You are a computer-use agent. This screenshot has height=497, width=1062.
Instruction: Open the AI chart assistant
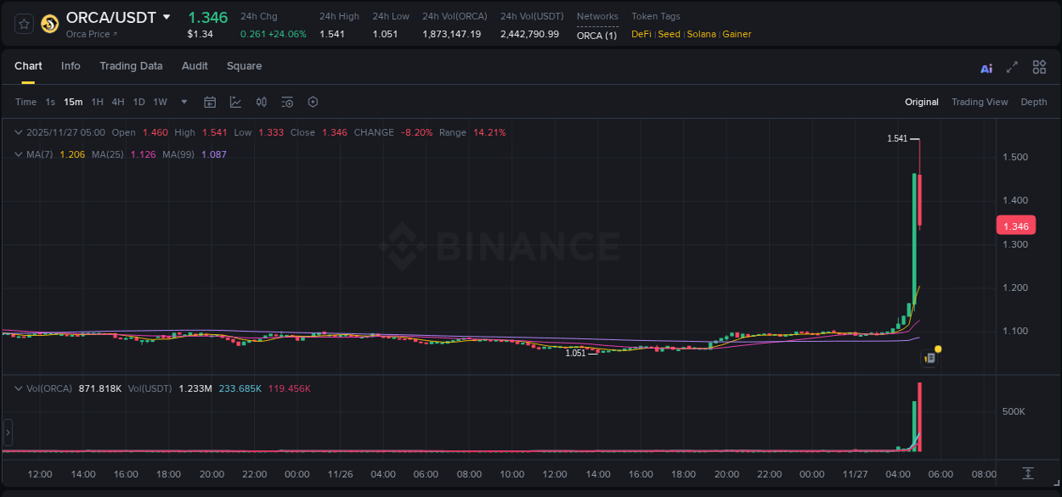(x=986, y=67)
